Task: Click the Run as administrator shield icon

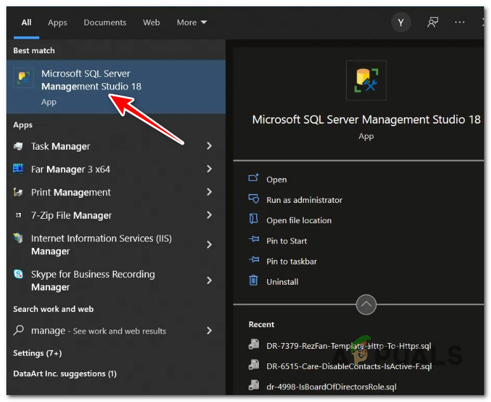Action: pos(253,199)
